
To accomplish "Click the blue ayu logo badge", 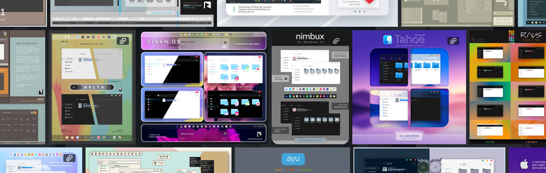I will [x=293, y=159].
